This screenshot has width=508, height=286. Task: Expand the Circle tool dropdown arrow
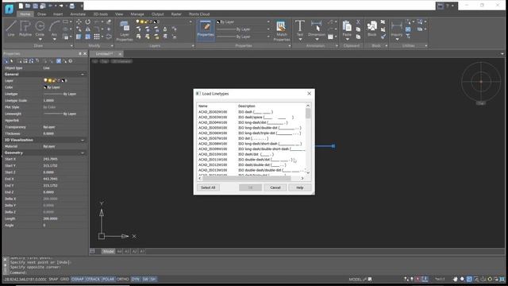tap(40, 40)
